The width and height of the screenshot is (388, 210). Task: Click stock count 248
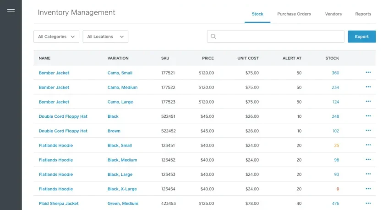coord(335,116)
